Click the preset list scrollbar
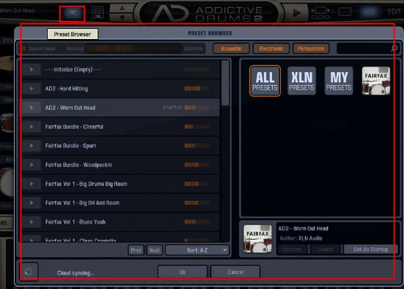The image size is (404, 289). pyautogui.click(x=225, y=83)
